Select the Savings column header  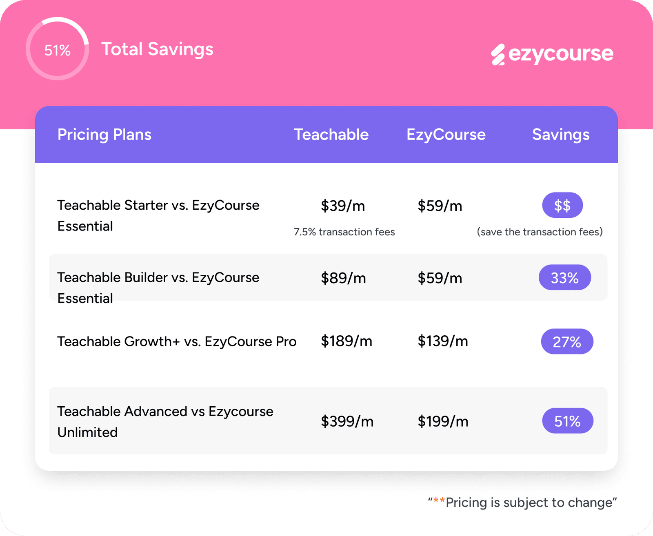(561, 135)
